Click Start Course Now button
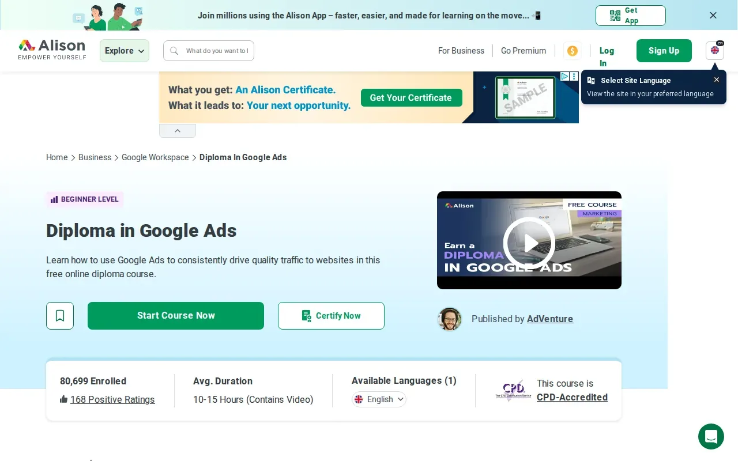The height and width of the screenshot is (461, 738). point(176,316)
